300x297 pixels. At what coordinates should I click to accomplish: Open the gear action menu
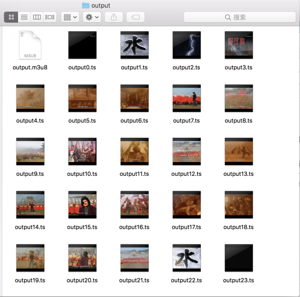(92, 17)
